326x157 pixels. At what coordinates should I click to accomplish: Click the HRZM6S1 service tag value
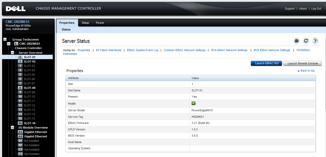(x=198, y=117)
